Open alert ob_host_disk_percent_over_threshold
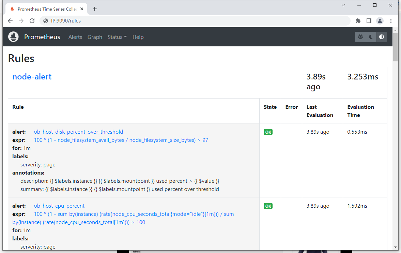Viewport: 401px width, 253px height. [x=78, y=132]
